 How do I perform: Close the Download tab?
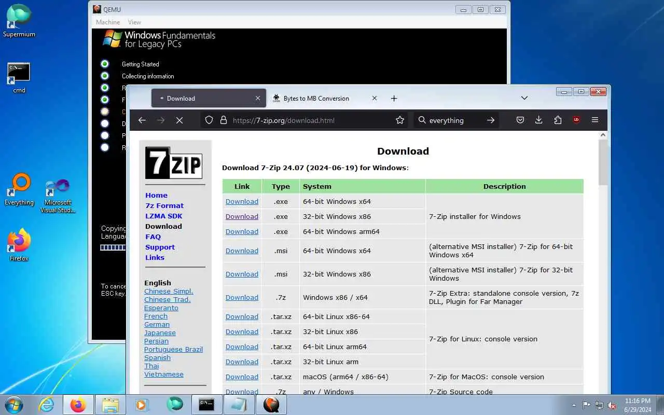point(258,98)
